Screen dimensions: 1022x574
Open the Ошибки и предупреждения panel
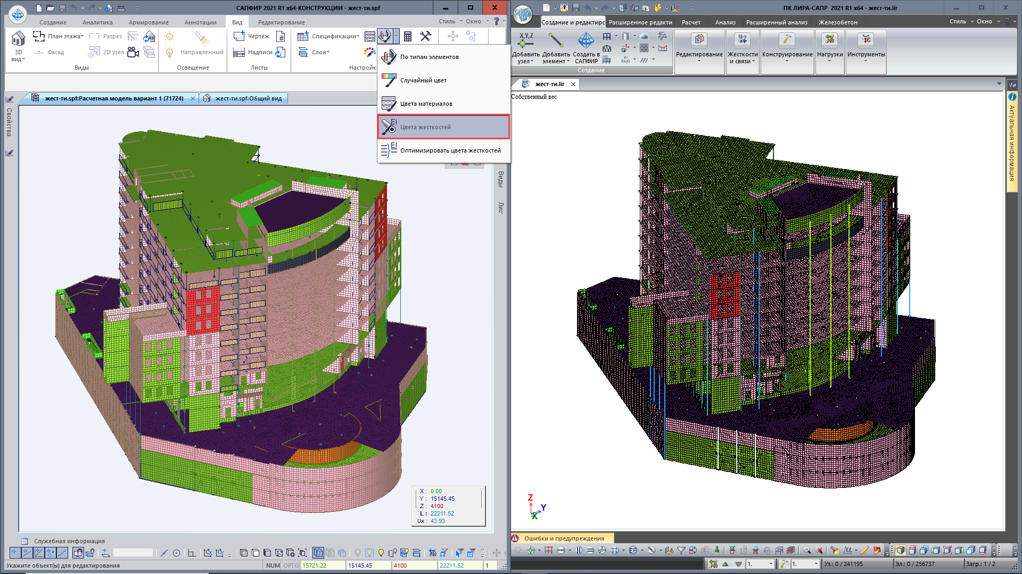tap(563, 538)
